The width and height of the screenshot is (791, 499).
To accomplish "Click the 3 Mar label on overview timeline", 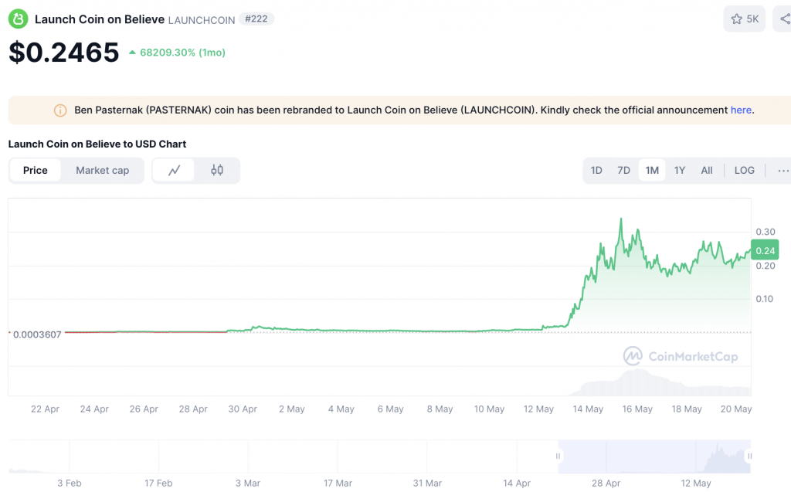I will [248, 483].
